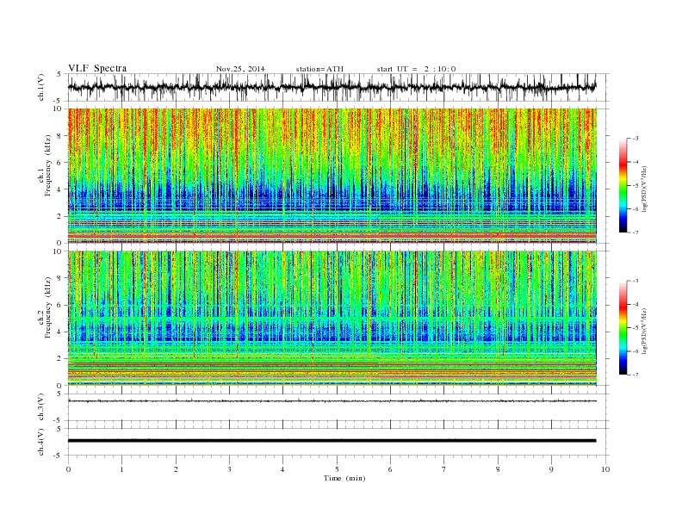Click the ch.1 frequency tick "6"
This screenshot has width=682, height=527.
click(x=60, y=163)
